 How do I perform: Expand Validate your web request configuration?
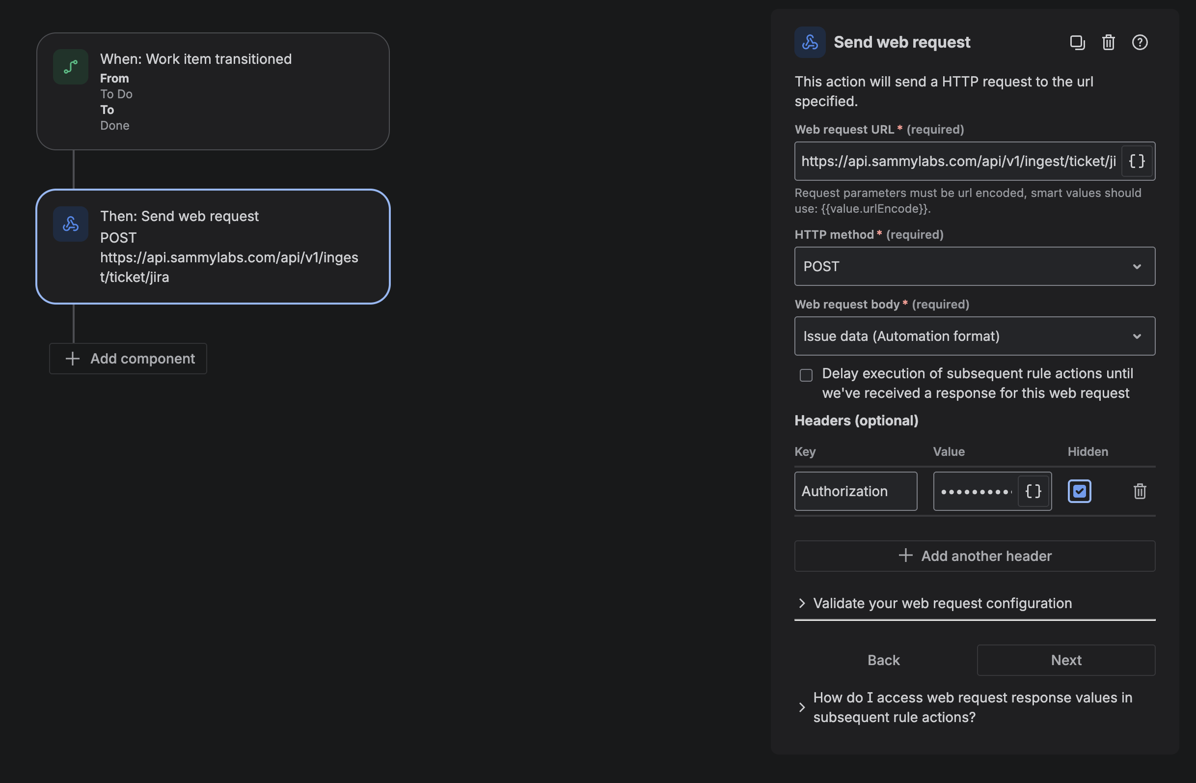coord(942,603)
